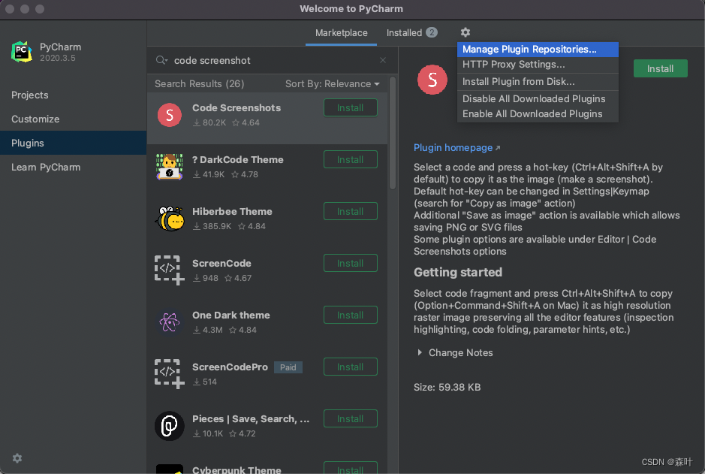Click the Cyberpunk Theme plugin icon

click(x=170, y=469)
